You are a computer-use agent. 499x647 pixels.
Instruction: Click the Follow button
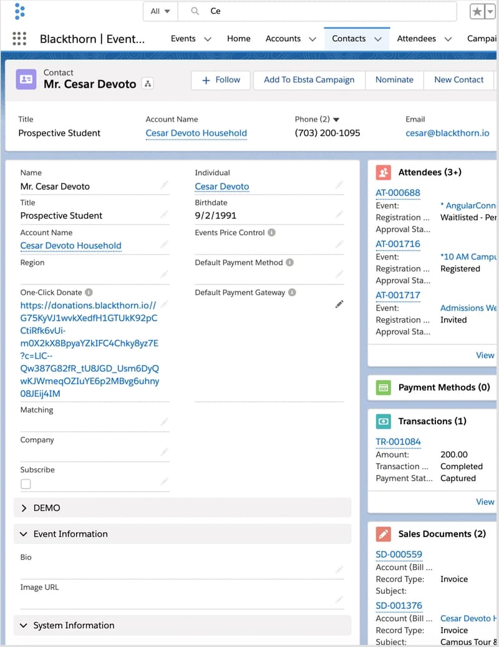click(x=221, y=80)
